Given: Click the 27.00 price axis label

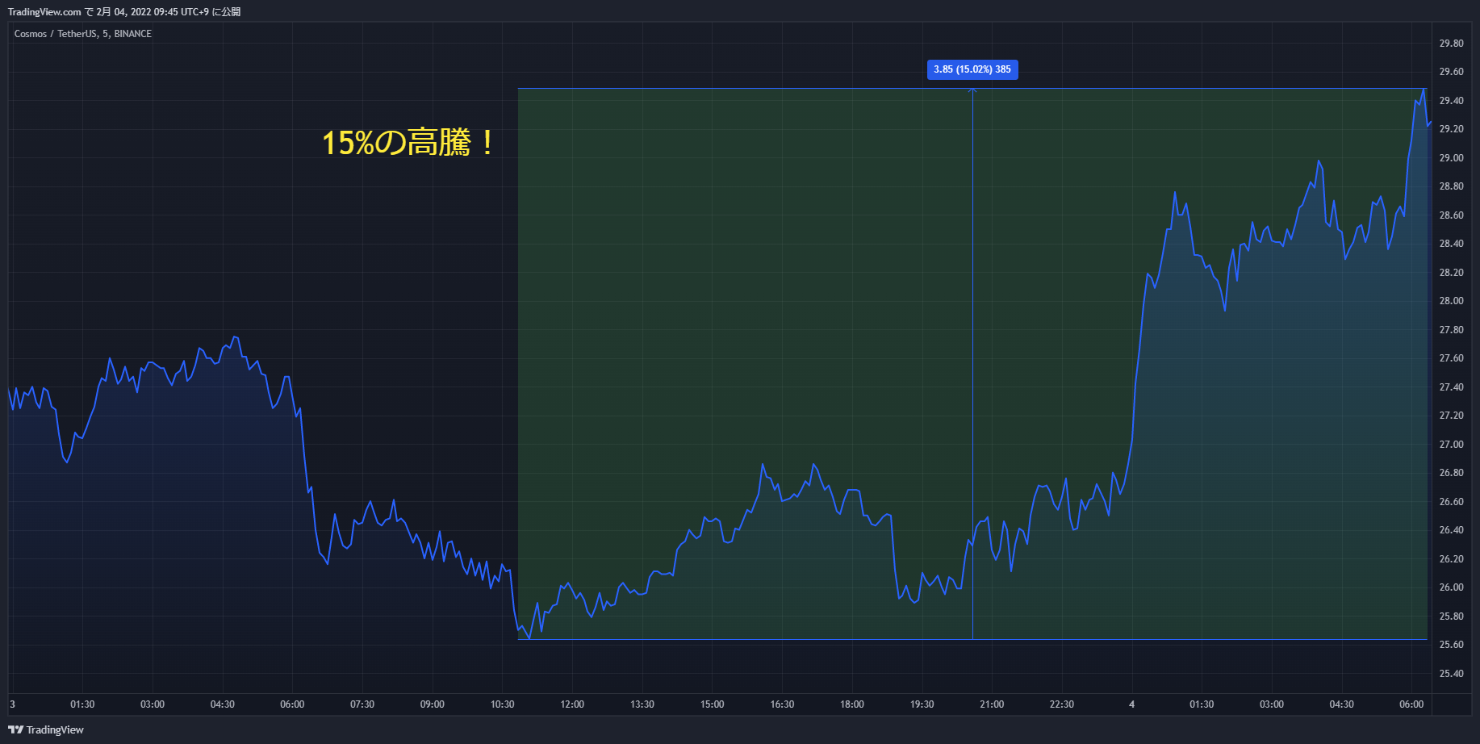Looking at the screenshot, I should pos(1451,445).
